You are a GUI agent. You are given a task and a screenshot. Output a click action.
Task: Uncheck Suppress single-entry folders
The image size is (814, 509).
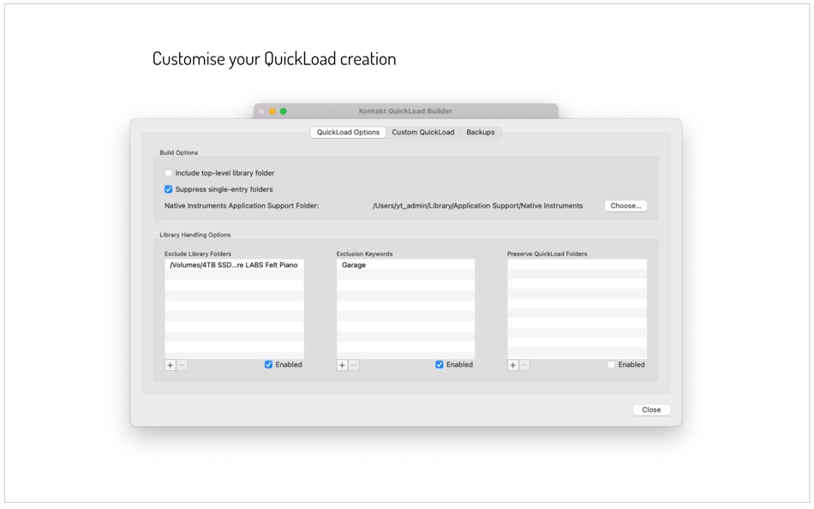pyautogui.click(x=168, y=189)
